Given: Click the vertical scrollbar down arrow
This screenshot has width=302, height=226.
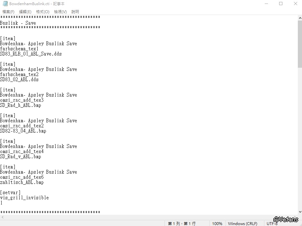Looking at the screenshot, I should pos(300,212).
